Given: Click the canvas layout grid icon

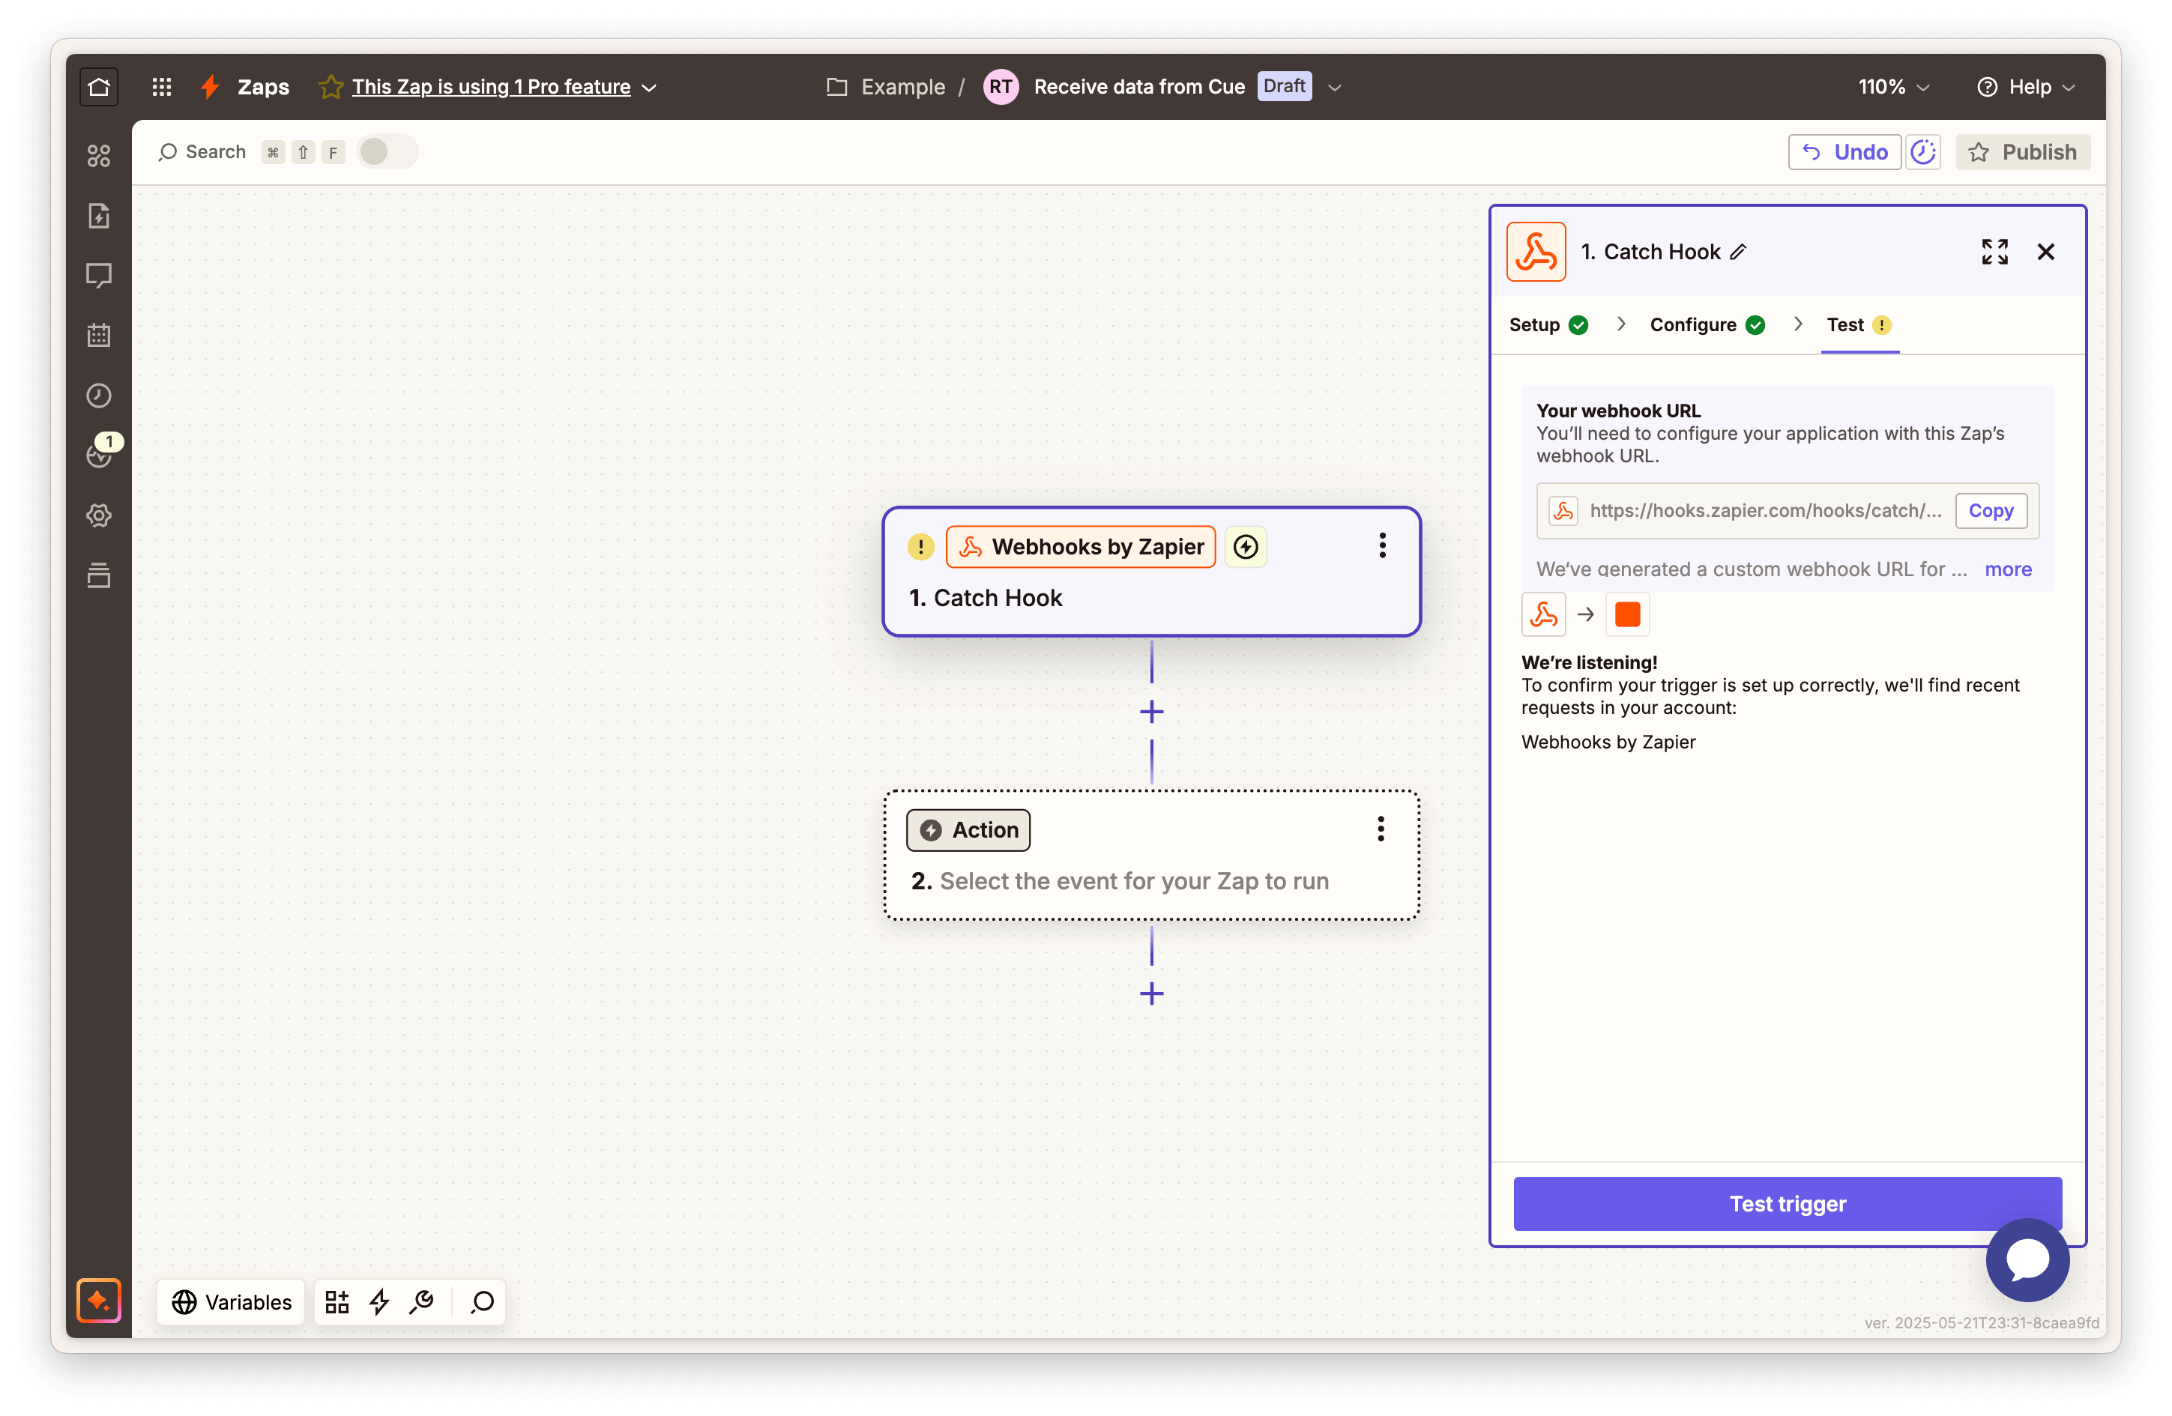Looking at the screenshot, I should [x=337, y=1302].
